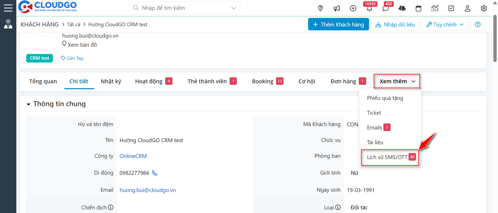
Task: Click the Thêm Khách hàng button
Action: (338, 24)
